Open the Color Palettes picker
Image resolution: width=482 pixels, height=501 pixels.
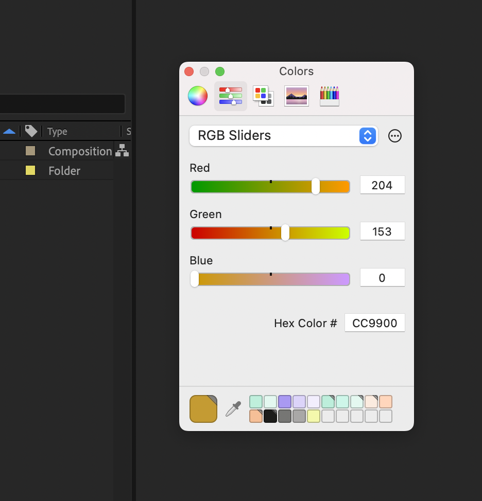click(263, 96)
